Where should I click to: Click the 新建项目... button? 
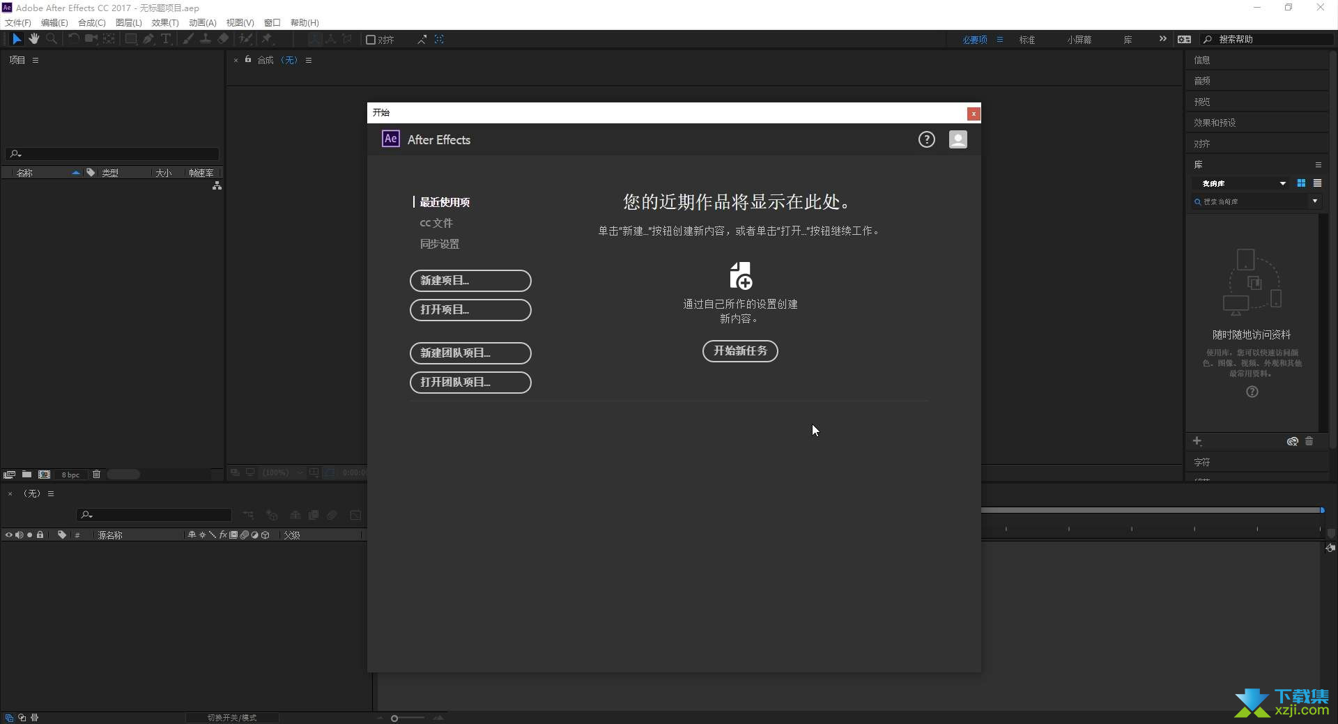coord(470,281)
